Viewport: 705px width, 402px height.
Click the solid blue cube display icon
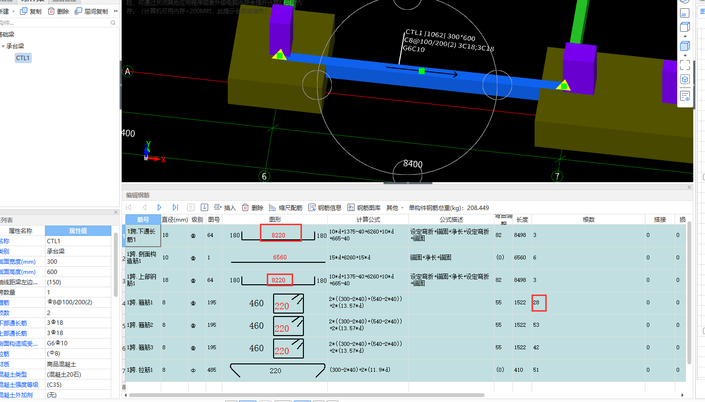684,46
